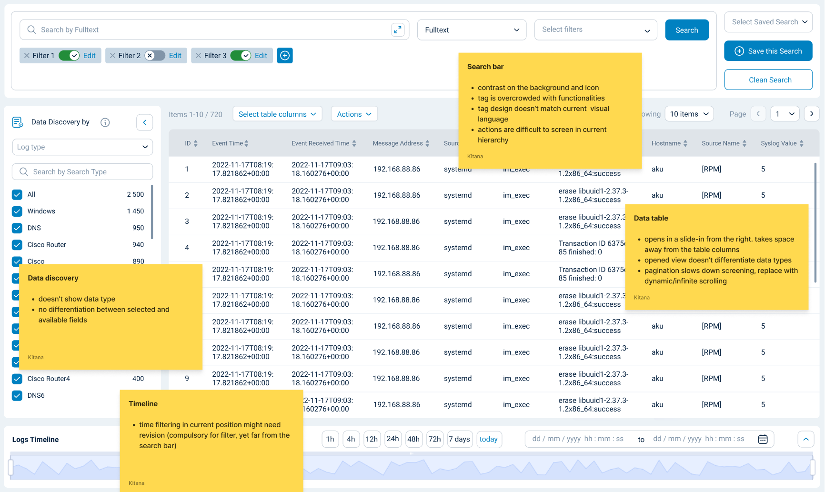Open Select table columns dropdown

pyautogui.click(x=277, y=114)
